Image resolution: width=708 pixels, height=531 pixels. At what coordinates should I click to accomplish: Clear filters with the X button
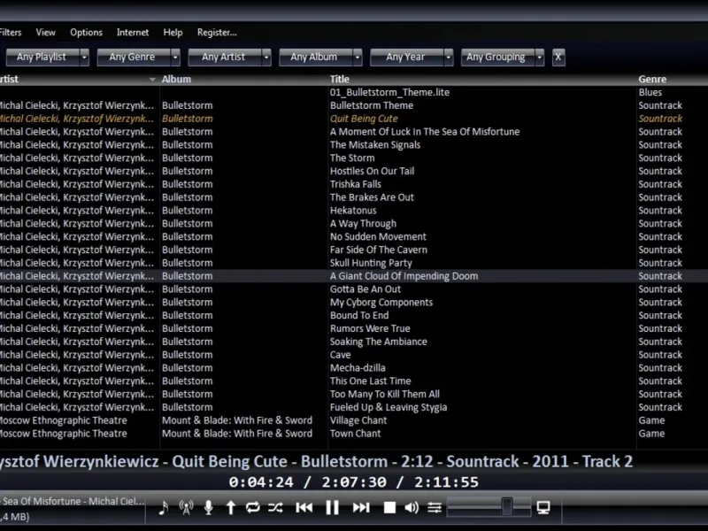pos(558,58)
